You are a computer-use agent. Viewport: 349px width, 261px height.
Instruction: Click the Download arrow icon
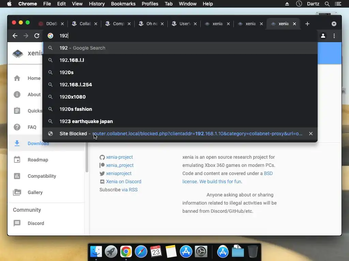click(17, 143)
